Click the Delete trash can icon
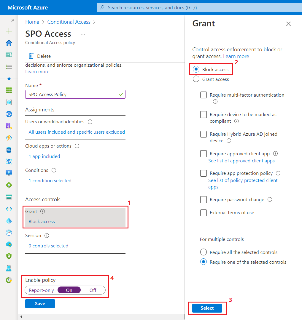Viewport: 302px width, 320px height. pyautogui.click(x=31, y=56)
